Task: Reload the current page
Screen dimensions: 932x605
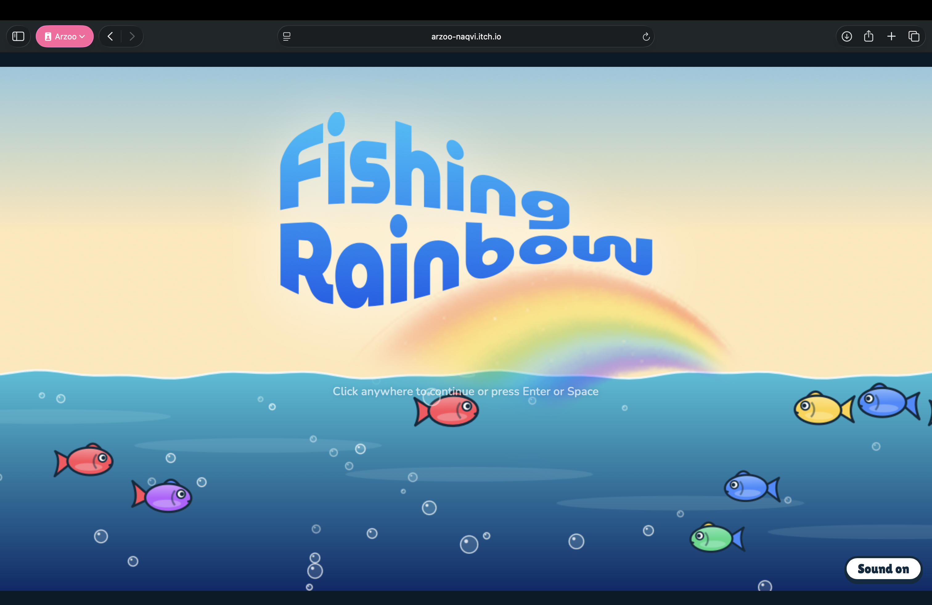Action: (x=646, y=36)
